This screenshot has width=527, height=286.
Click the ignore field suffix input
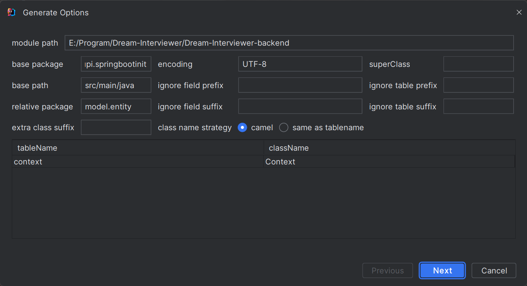point(300,107)
